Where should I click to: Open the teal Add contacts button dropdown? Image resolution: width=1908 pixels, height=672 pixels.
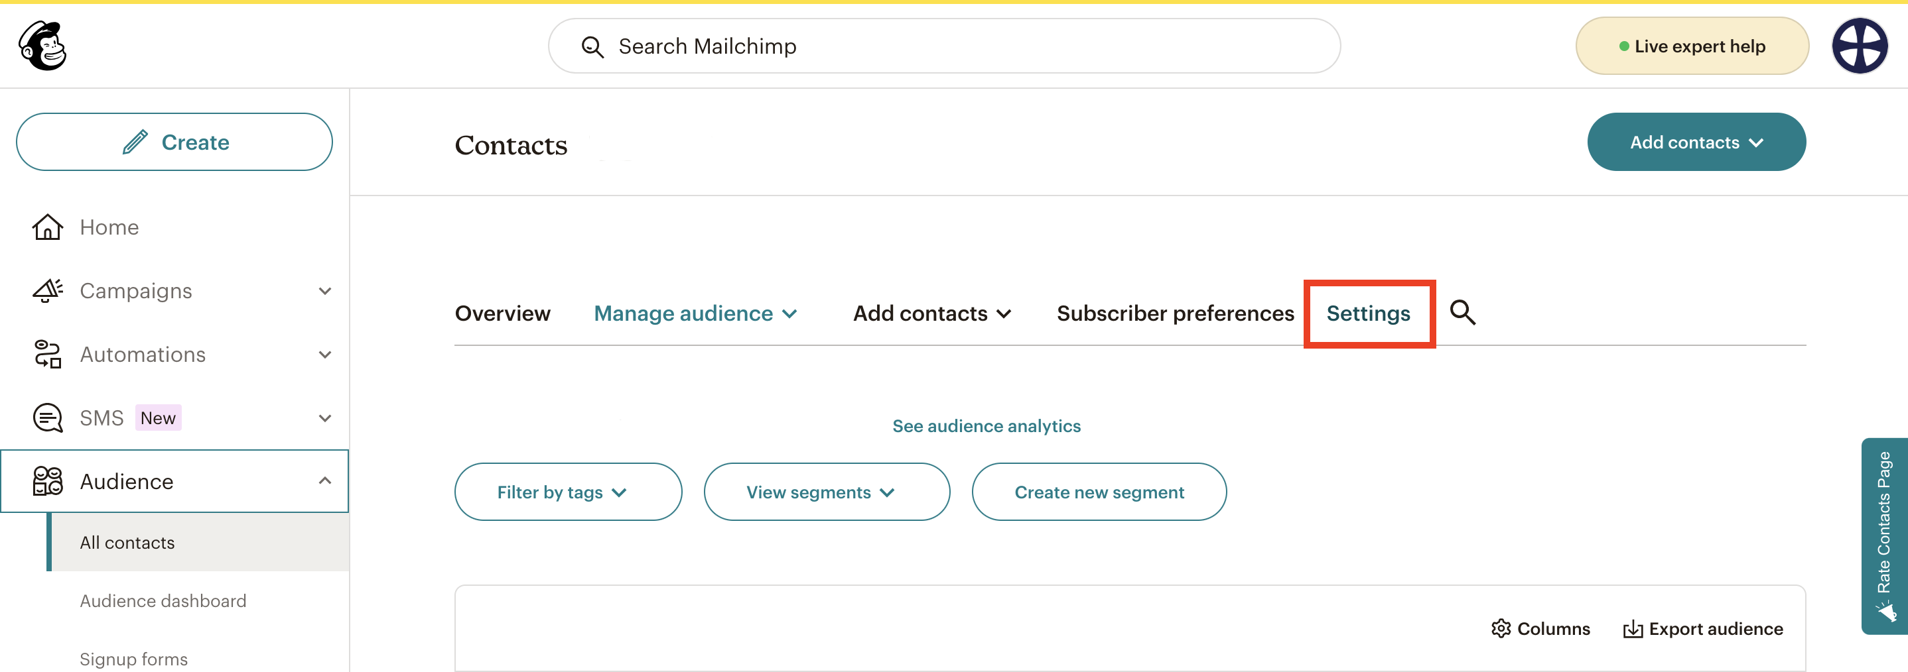(1696, 142)
